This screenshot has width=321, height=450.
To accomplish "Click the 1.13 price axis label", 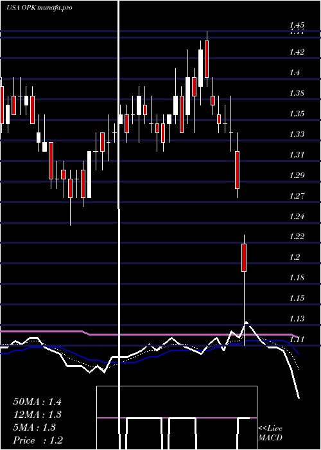I will (298, 319).
